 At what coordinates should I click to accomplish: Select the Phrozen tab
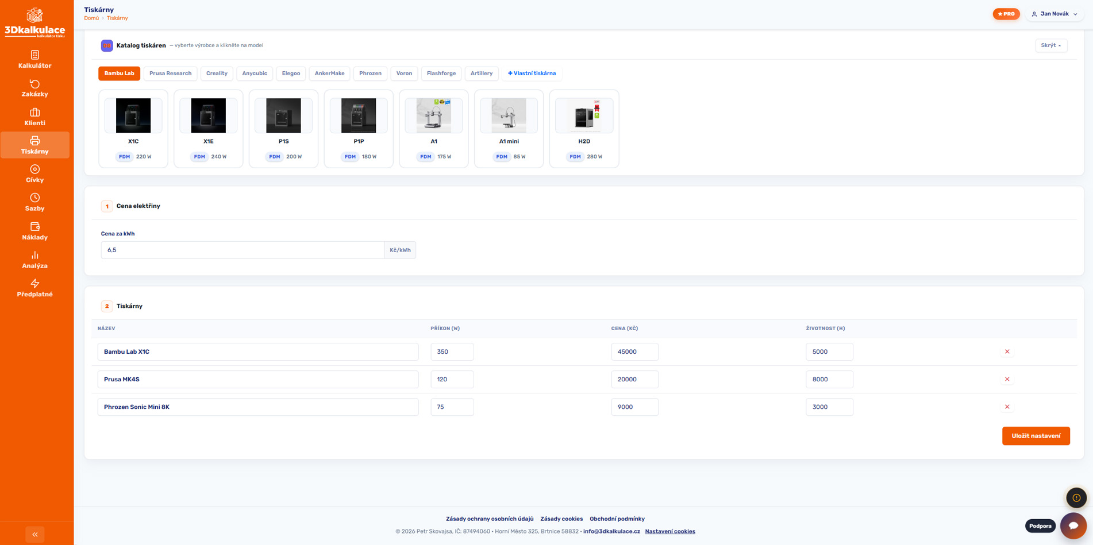click(x=370, y=74)
